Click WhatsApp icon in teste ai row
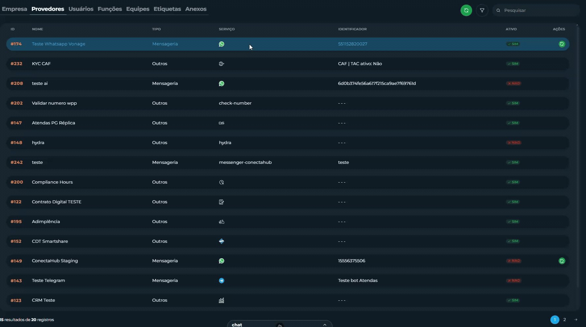 pos(222,84)
